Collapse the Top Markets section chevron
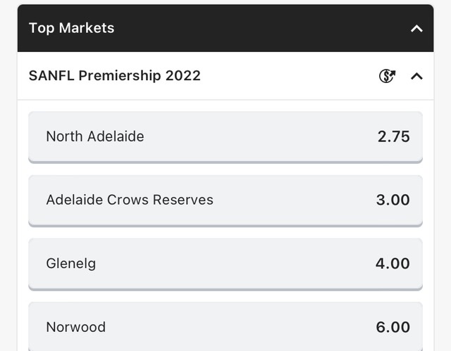 [x=416, y=29]
